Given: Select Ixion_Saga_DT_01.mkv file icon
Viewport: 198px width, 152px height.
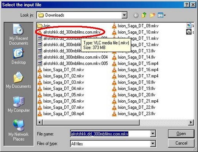Looking at the screenshot, I should click(x=40, y=70).
